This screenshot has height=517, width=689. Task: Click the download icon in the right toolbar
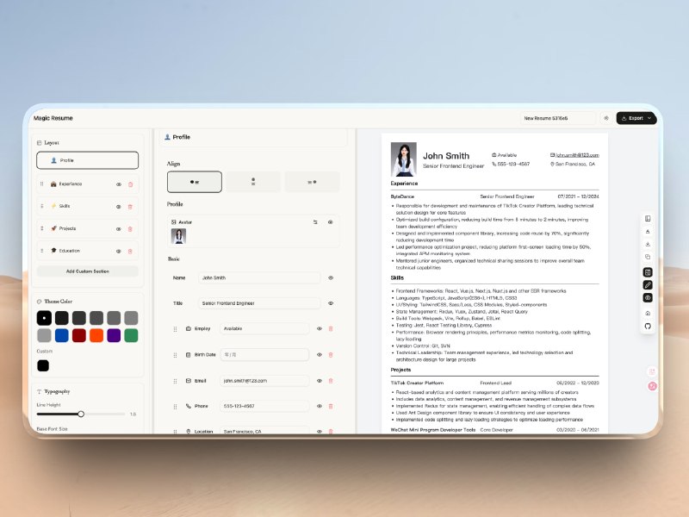pyautogui.click(x=648, y=243)
